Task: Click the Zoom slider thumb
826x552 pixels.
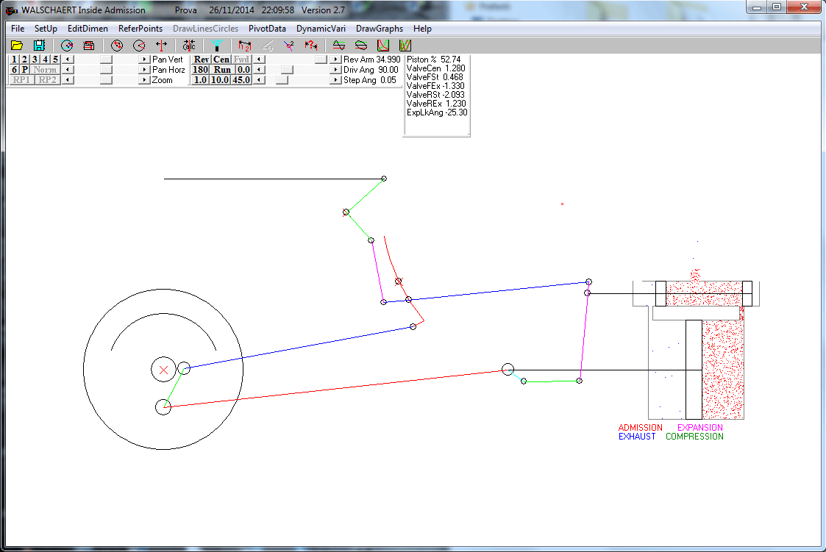Action: point(107,80)
